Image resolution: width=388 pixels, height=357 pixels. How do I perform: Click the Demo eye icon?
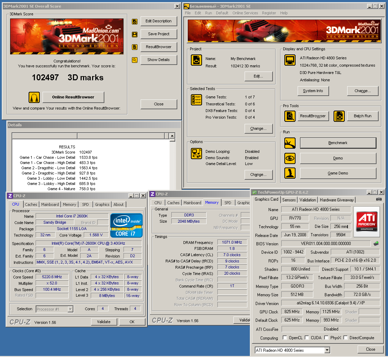(290, 158)
